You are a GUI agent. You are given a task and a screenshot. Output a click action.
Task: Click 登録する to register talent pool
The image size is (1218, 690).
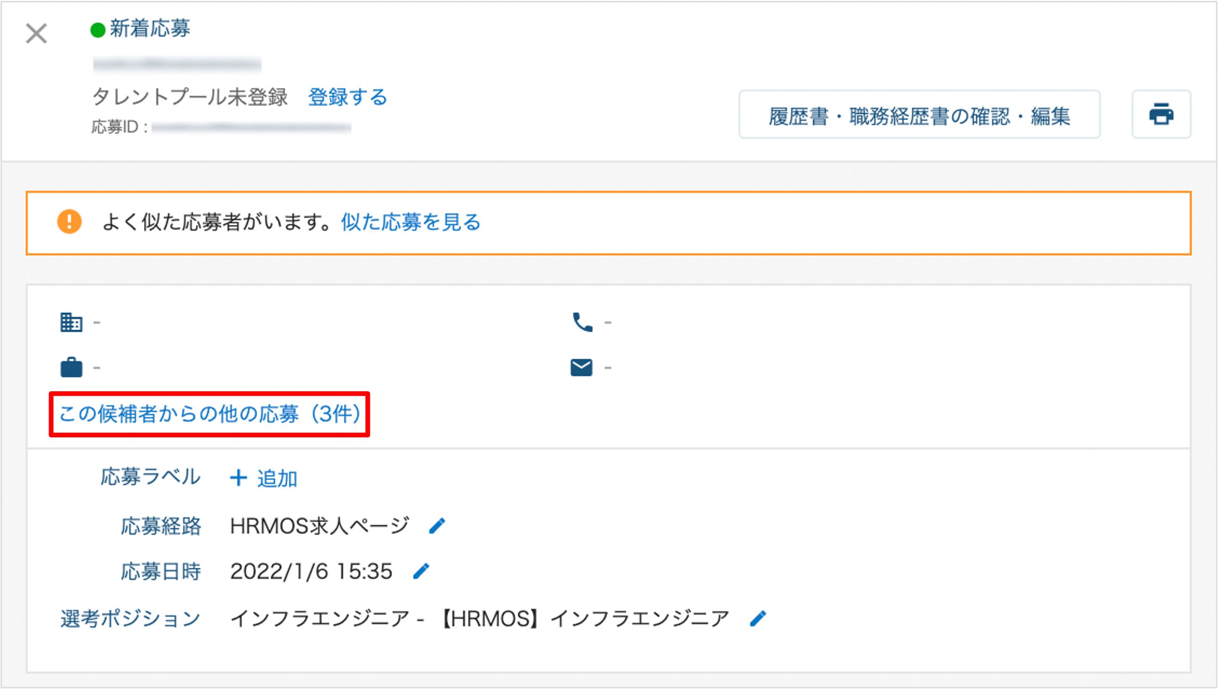tap(348, 97)
